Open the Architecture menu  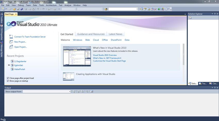(x=51, y=5)
